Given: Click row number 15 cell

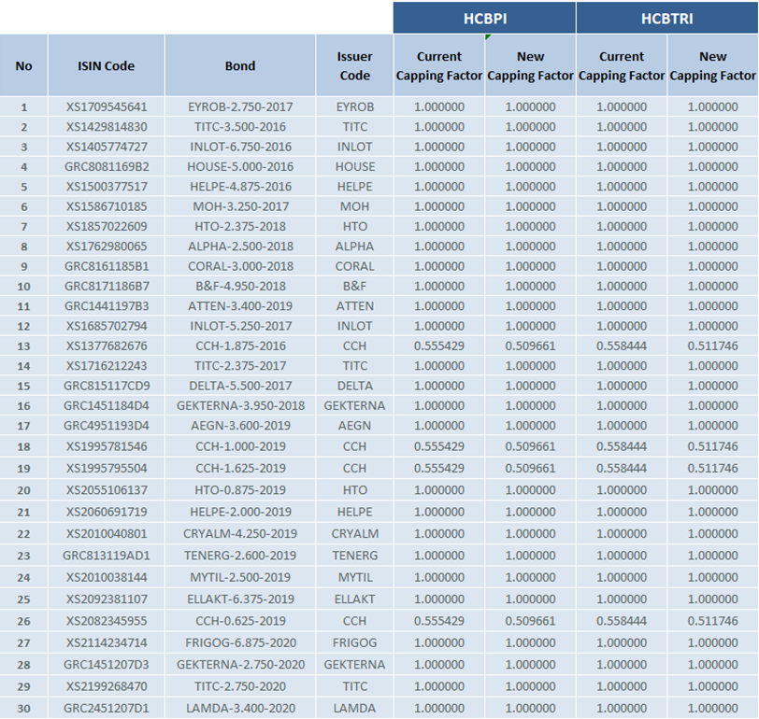Looking at the screenshot, I should pyautogui.click(x=23, y=386).
